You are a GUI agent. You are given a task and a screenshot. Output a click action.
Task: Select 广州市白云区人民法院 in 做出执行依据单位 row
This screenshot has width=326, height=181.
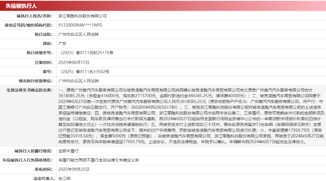[78, 81]
